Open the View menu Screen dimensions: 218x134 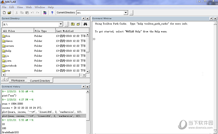pyautogui.click(x=20, y=7)
